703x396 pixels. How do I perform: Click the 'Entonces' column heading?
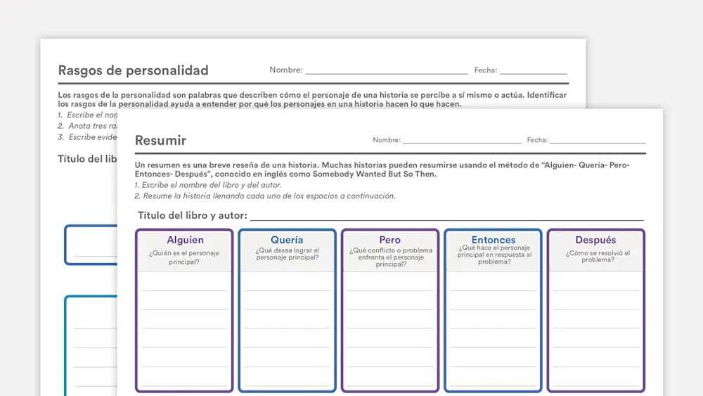[494, 240]
